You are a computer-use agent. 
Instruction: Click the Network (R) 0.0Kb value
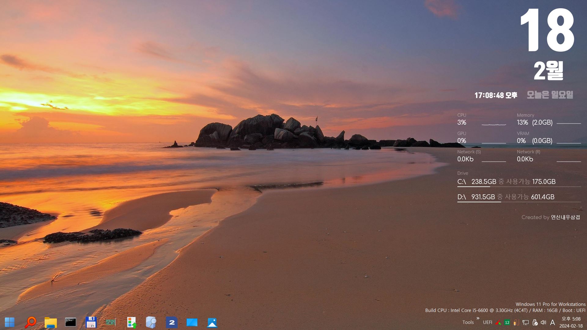point(525,159)
